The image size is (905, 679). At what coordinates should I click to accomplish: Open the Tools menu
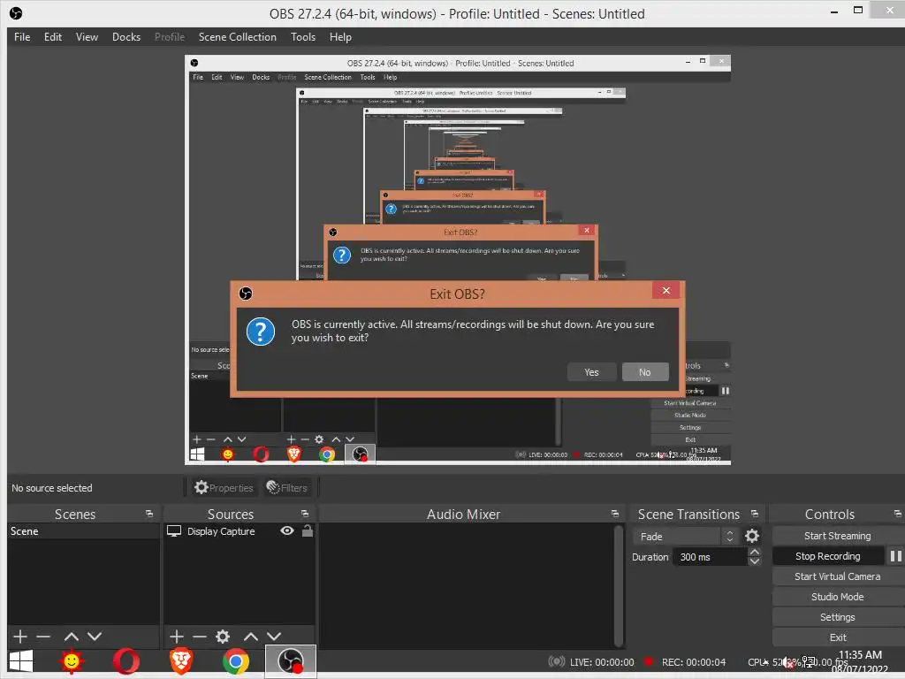303,37
